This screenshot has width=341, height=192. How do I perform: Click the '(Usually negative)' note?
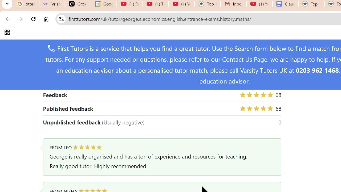[123, 122]
